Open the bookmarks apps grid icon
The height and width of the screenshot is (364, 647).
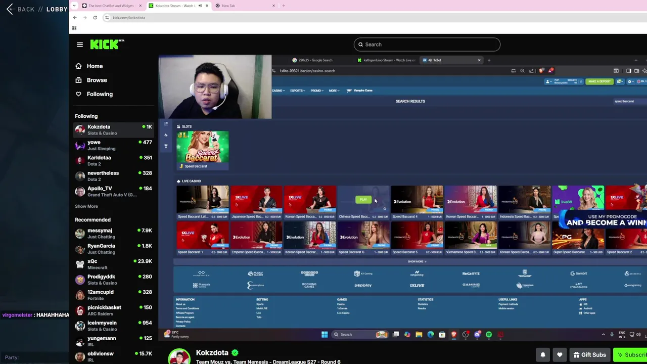[74, 28]
